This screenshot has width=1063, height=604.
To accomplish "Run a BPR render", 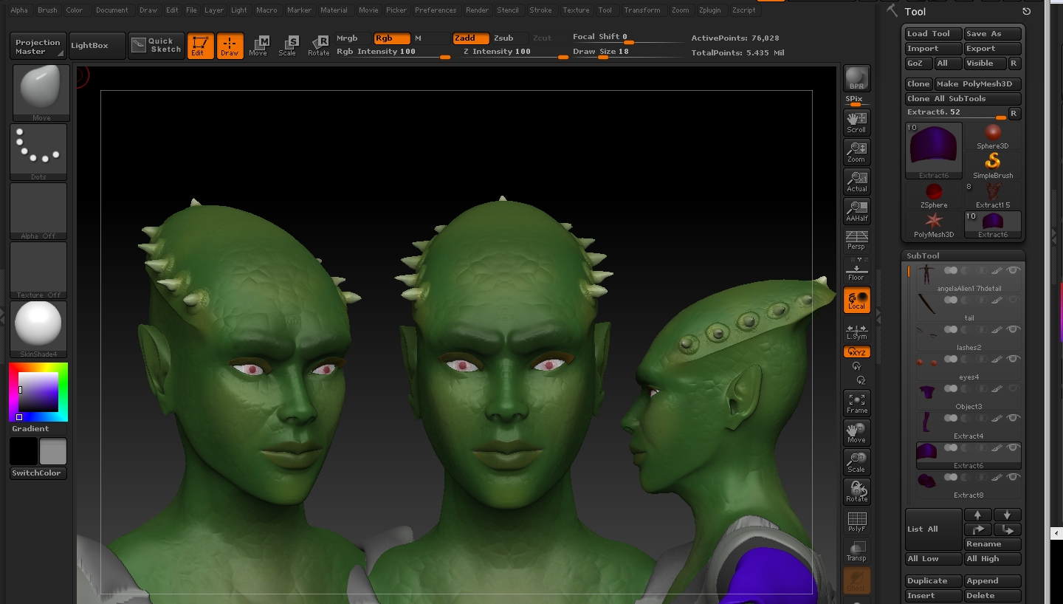I will coord(856,79).
